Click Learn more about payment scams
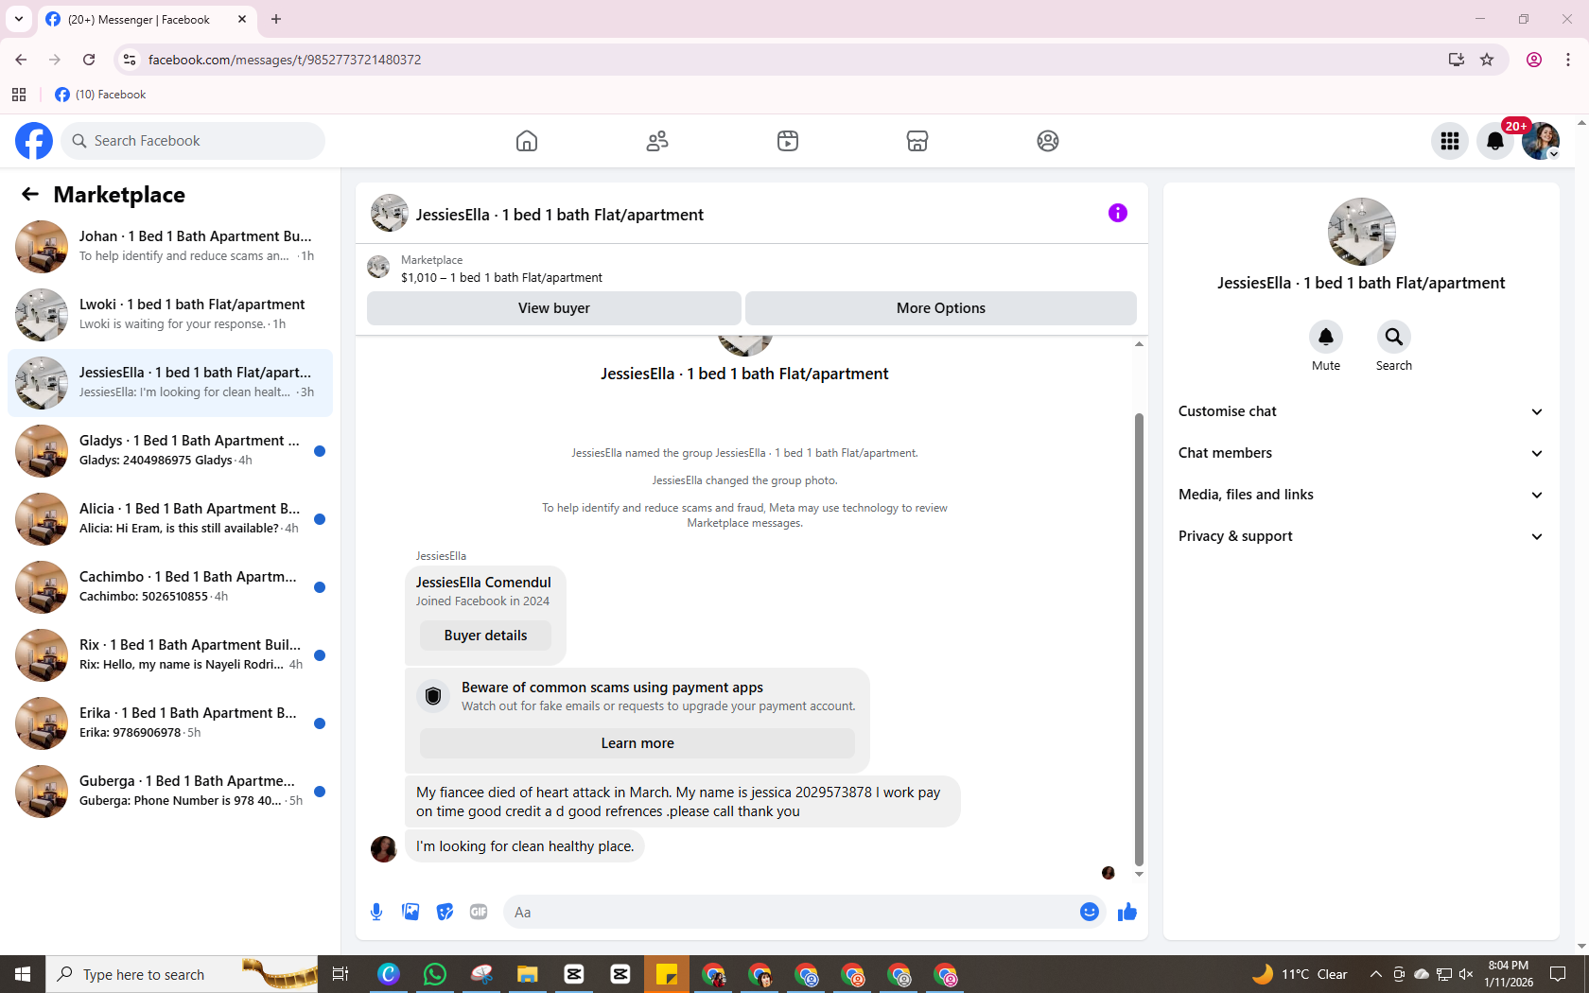Screen dimensions: 1589x993 [x=637, y=743]
